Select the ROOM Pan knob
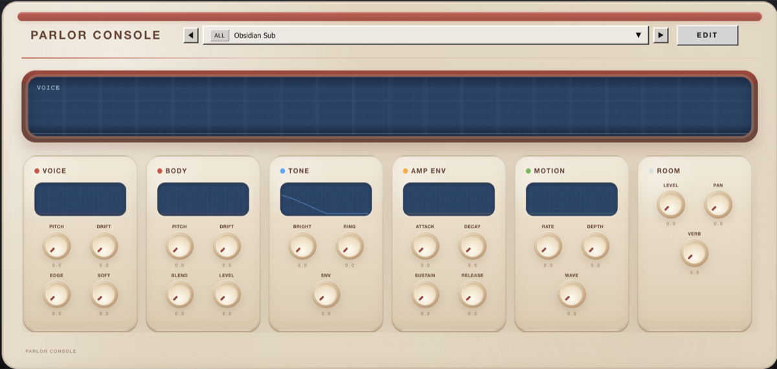 (718, 205)
